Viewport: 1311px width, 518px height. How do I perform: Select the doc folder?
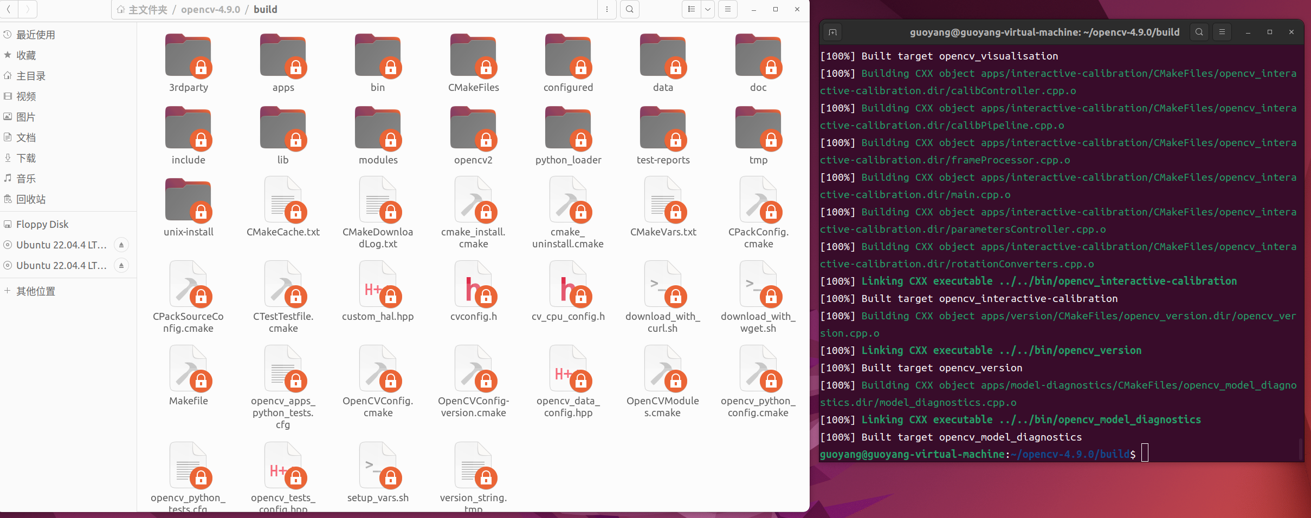tap(758, 63)
